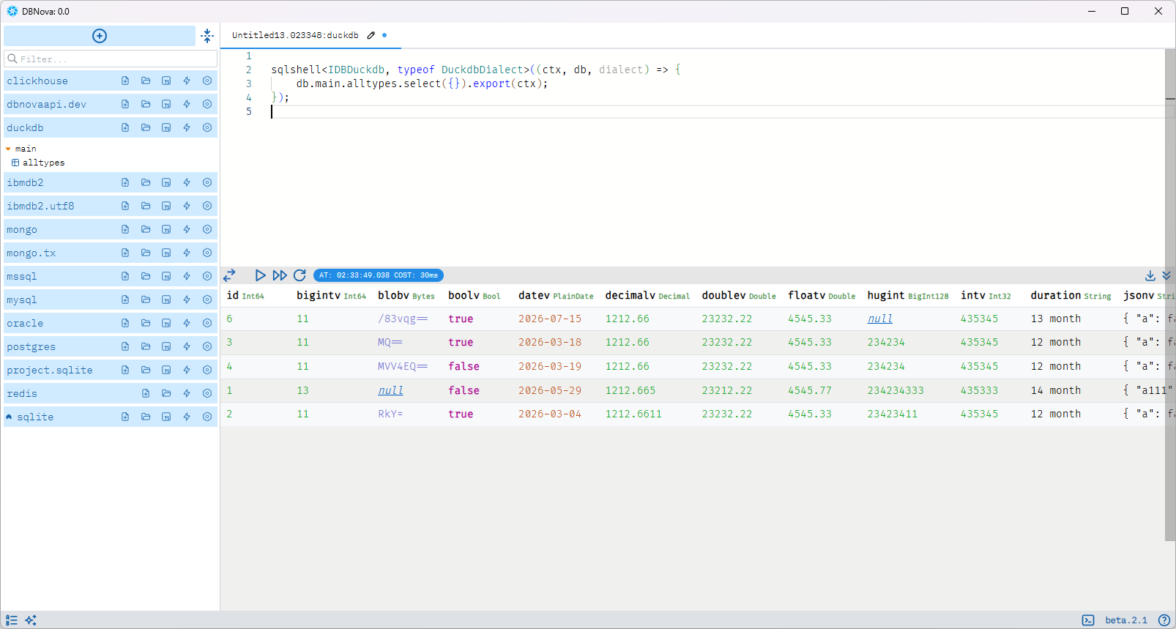Open folder icon for the duckdb connection
This screenshot has width=1176, height=629.
146,127
